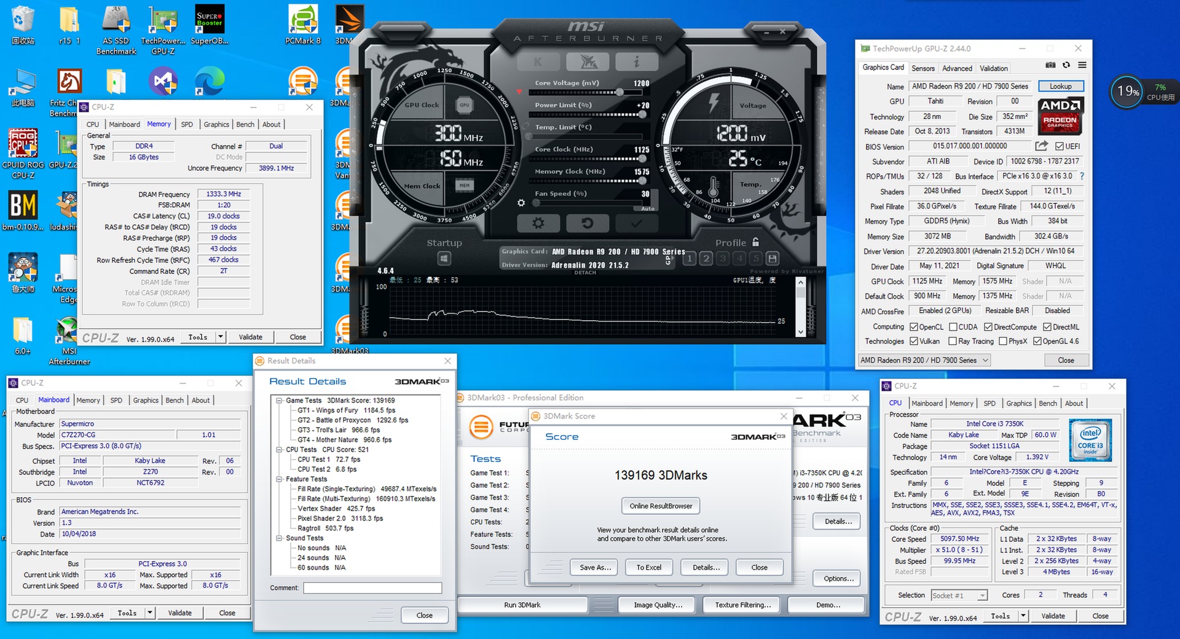The width and height of the screenshot is (1180, 639).
Task: Open Tools dropdown arrow in CPU-Z Mainboard window
Action: point(149,613)
